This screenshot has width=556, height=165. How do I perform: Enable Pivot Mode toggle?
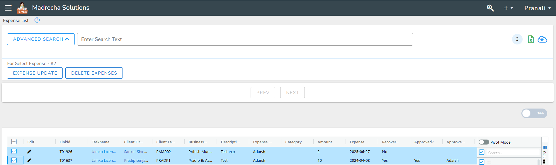(x=484, y=142)
